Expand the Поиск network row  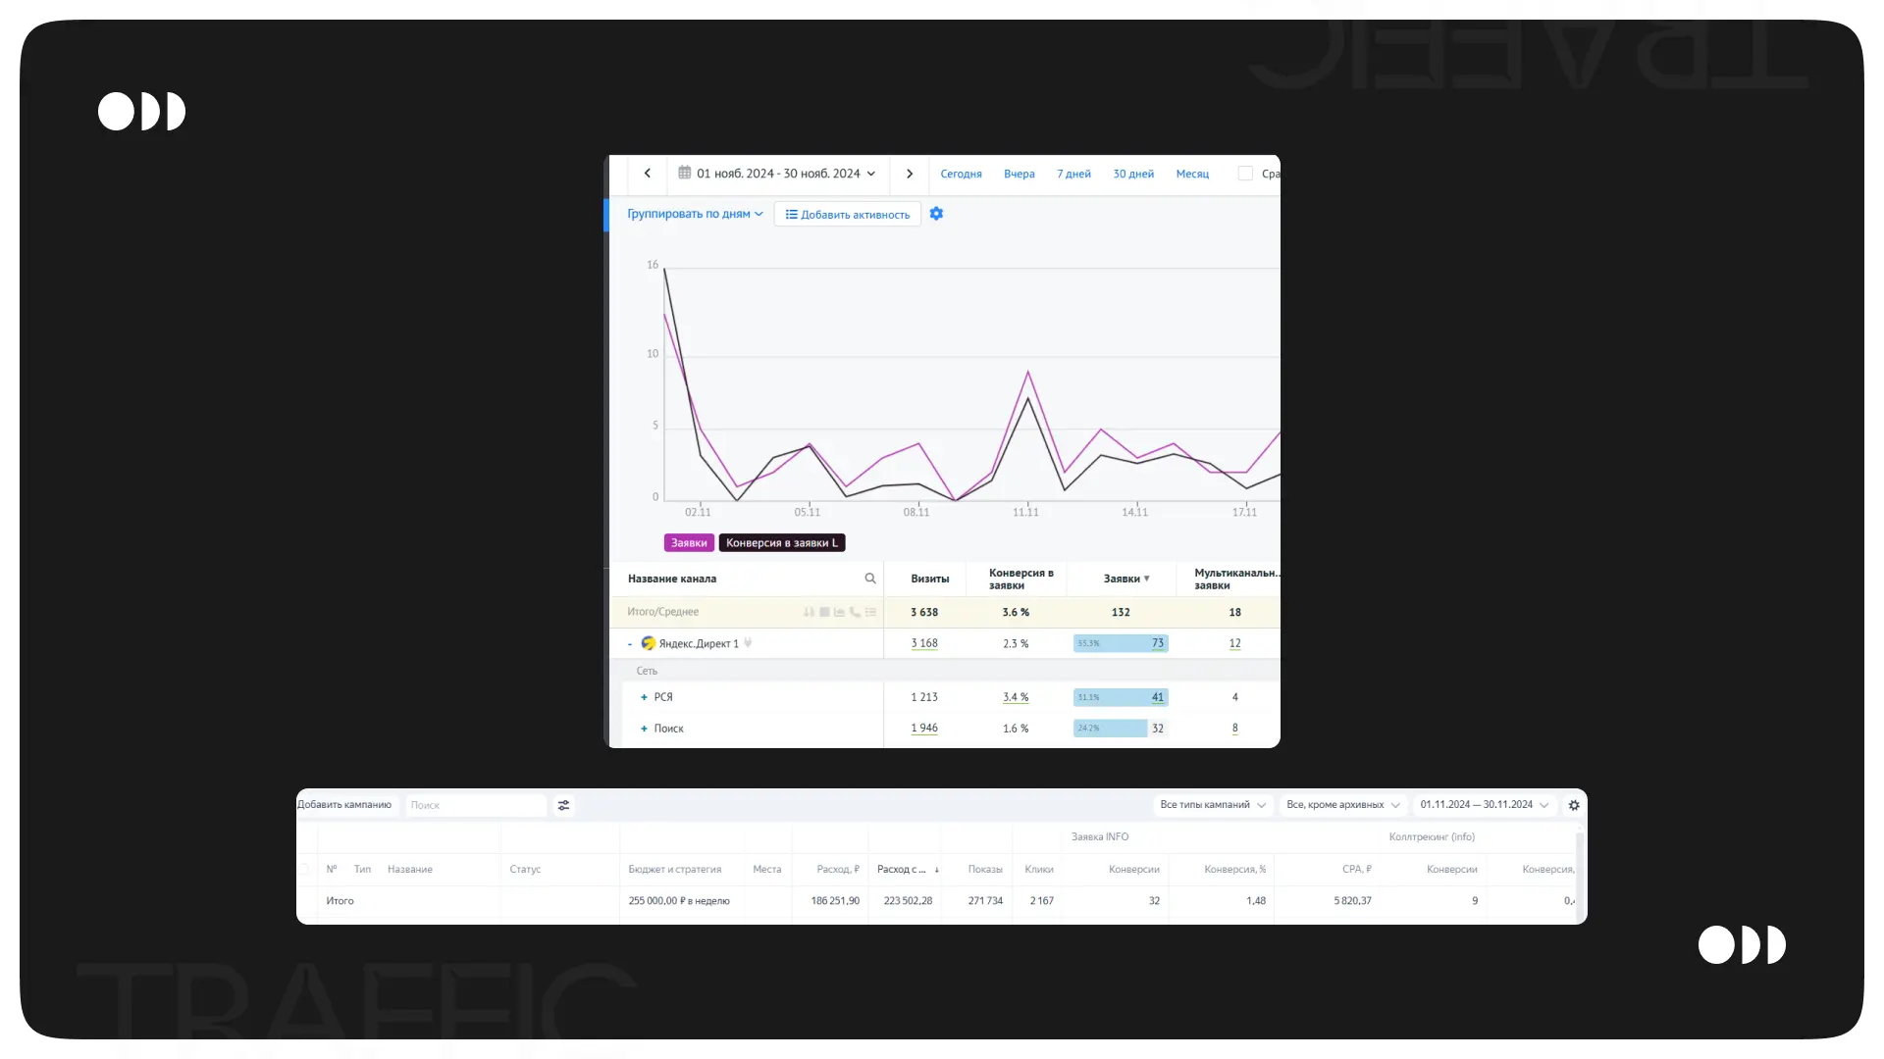tap(644, 729)
